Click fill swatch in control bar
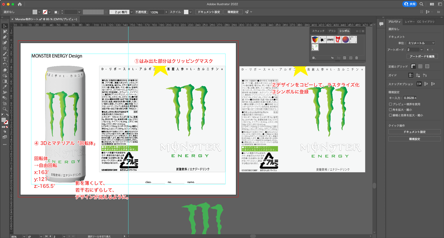This screenshot has height=238, width=444. pyautogui.click(x=35, y=12)
